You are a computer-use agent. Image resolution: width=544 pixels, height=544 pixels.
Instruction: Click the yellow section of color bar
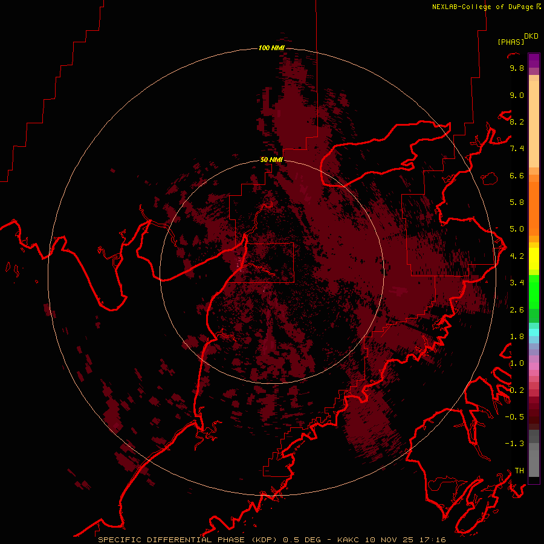(x=534, y=259)
